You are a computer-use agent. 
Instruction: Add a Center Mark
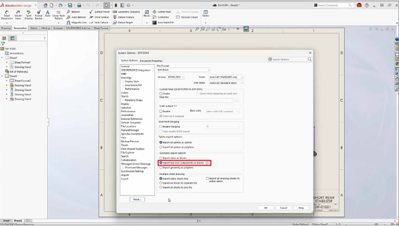[x=162, y=11]
